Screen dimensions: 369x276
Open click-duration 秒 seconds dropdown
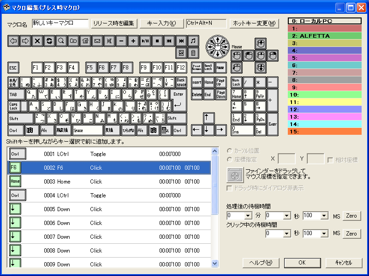click(x=286, y=234)
